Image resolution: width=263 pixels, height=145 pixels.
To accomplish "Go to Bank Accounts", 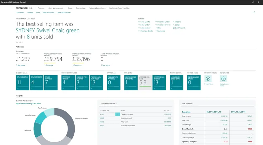I will tap(48, 13).
